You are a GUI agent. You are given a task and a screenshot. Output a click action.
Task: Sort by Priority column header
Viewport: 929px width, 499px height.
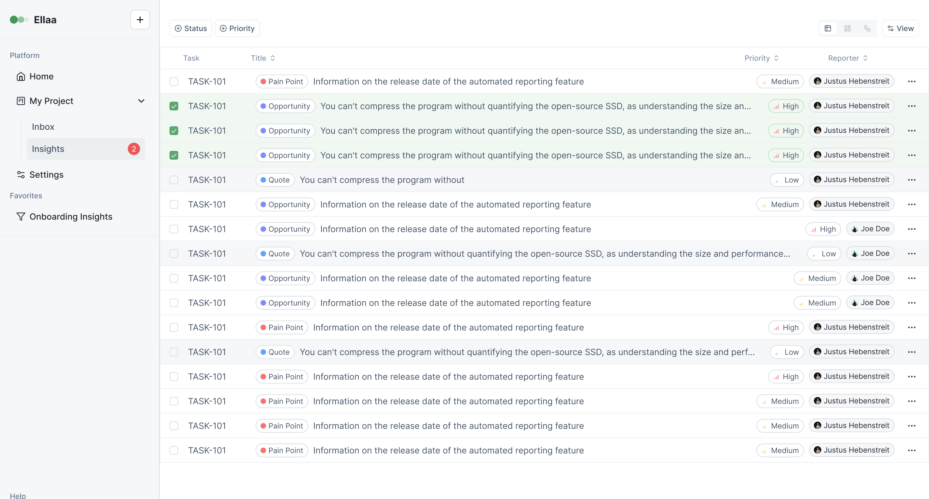pyautogui.click(x=761, y=58)
